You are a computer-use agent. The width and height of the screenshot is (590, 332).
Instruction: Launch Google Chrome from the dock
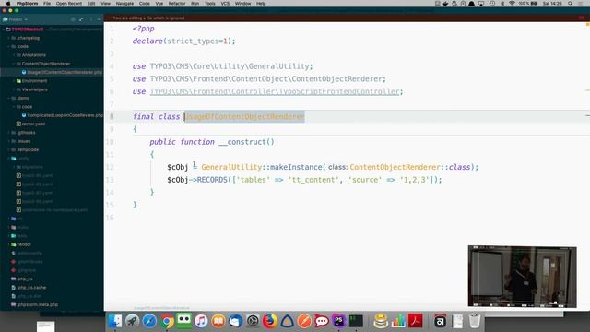point(167,321)
